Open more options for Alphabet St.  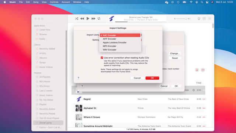[x=204, y=108]
